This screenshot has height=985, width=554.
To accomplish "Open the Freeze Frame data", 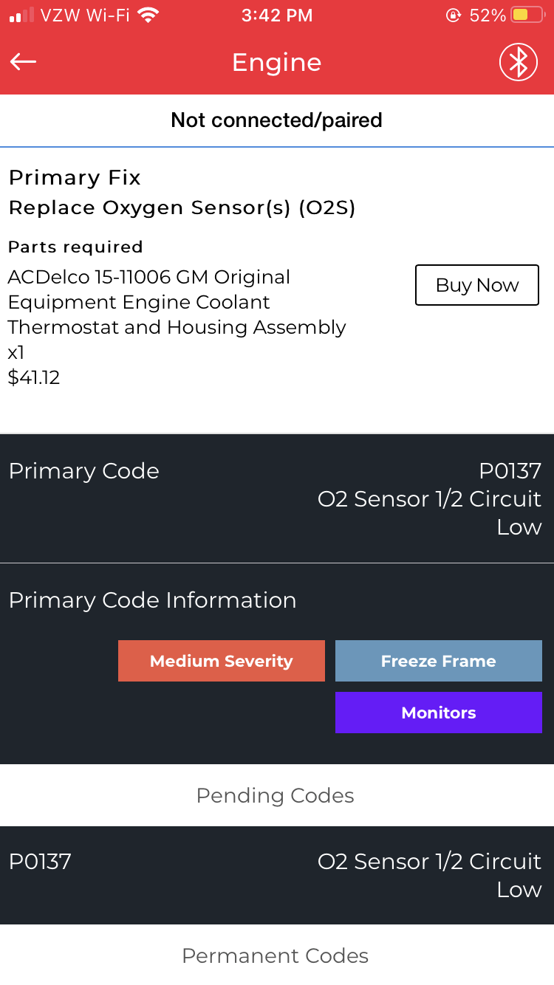I will pos(438,661).
